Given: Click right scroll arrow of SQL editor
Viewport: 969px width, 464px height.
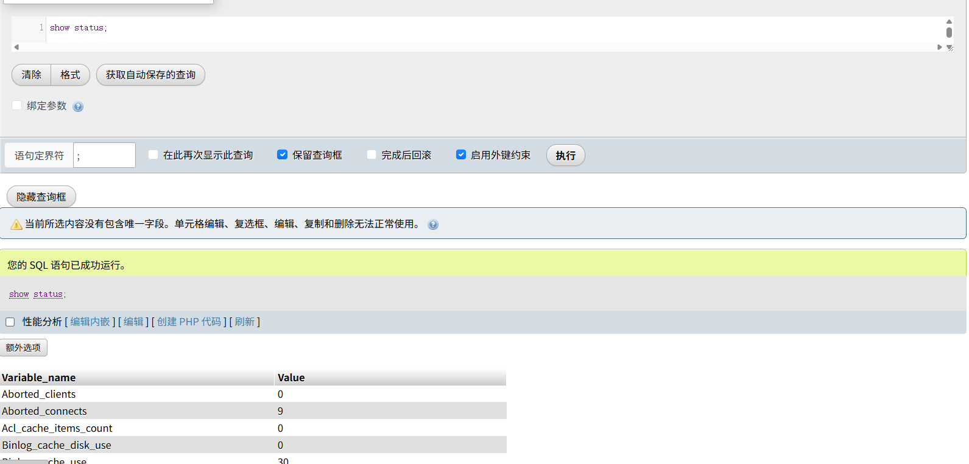Looking at the screenshot, I should 939,47.
